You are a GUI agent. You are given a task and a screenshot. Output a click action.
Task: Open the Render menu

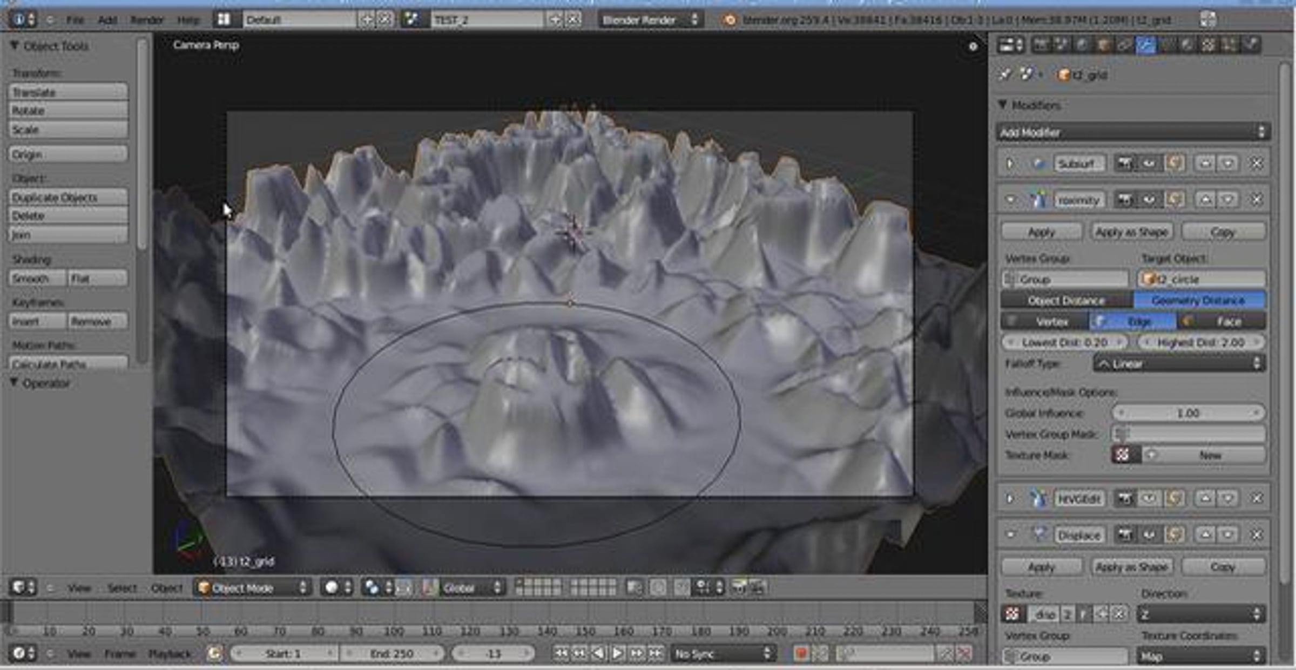[146, 20]
